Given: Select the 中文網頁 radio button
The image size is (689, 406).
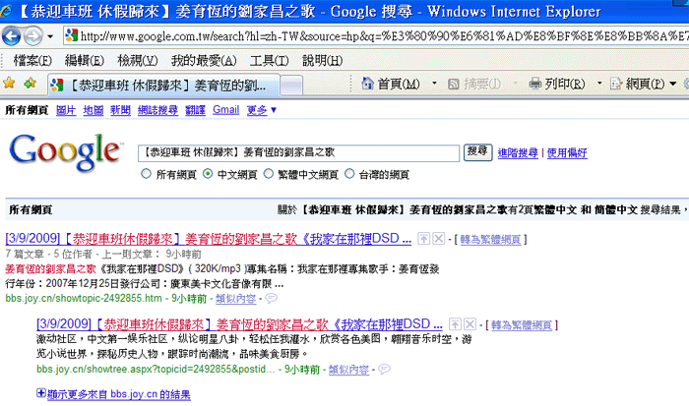Looking at the screenshot, I should pos(208,174).
